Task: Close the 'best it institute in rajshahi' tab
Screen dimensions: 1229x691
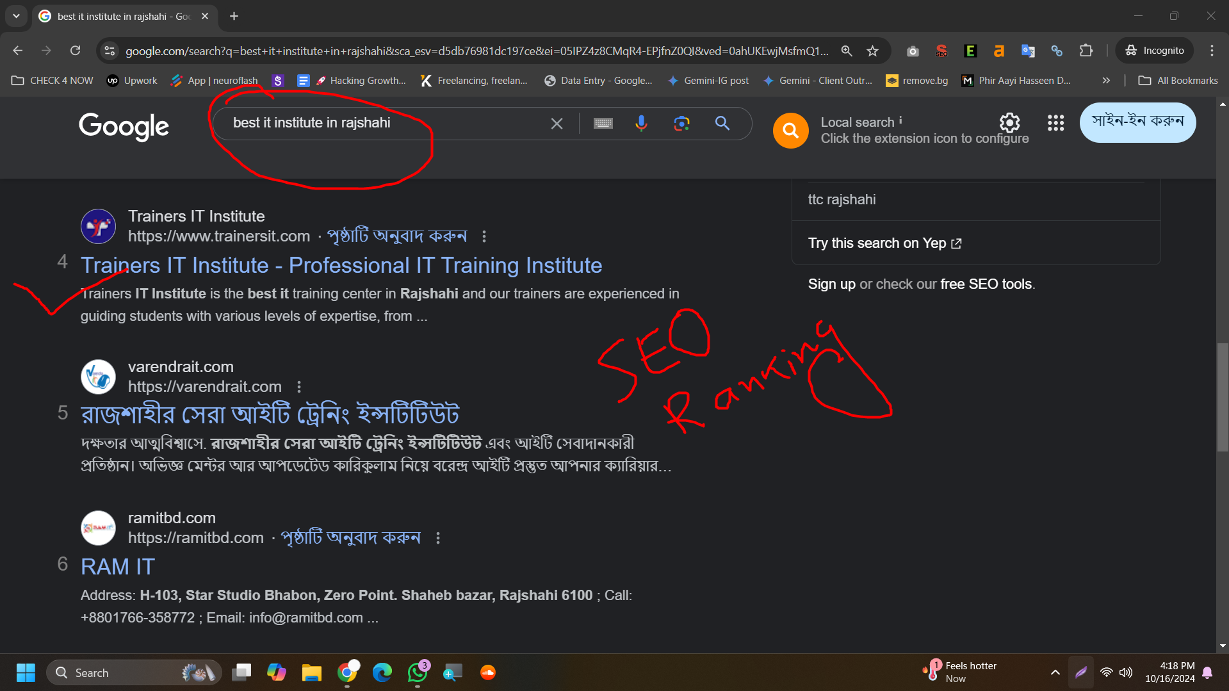Action: [205, 16]
